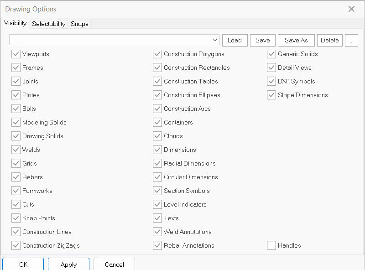The height and width of the screenshot is (270, 365).
Task: Click inside the preset name field
Action: pyautogui.click(x=109, y=40)
